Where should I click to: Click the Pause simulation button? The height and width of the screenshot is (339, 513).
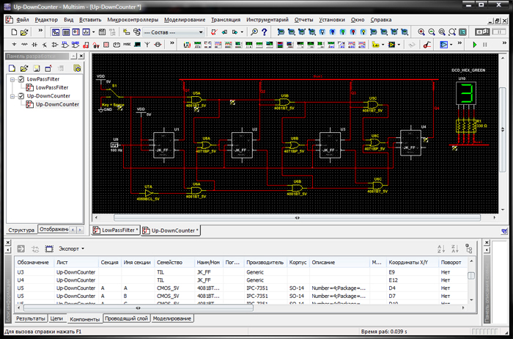(485, 45)
